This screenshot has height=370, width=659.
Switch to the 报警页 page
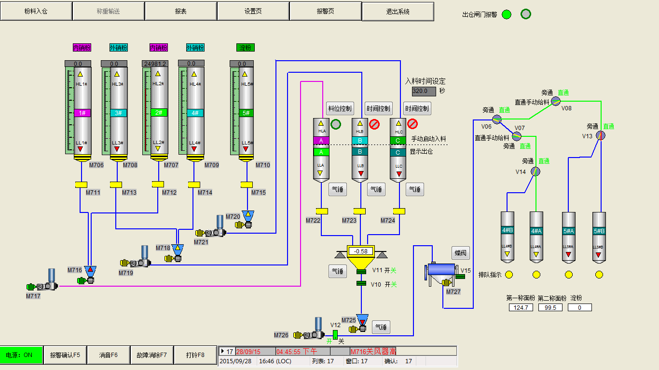[325, 11]
